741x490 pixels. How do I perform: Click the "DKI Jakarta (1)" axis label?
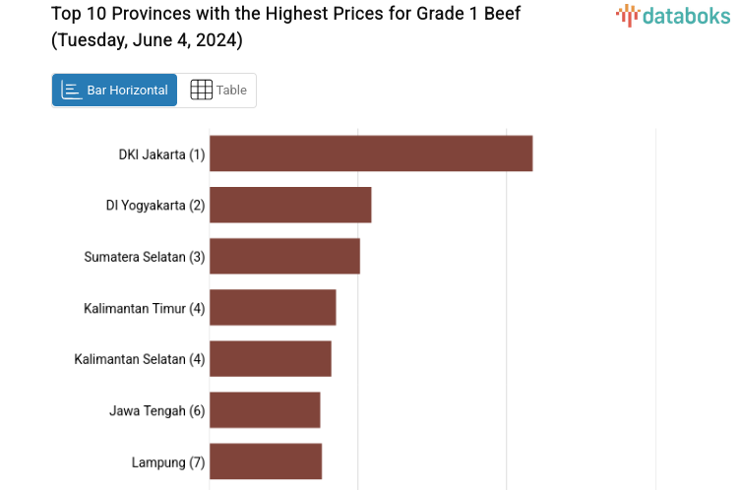pos(161,154)
